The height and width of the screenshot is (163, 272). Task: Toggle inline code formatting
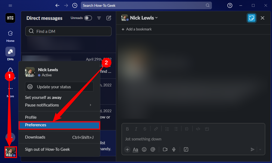pos(198,129)
